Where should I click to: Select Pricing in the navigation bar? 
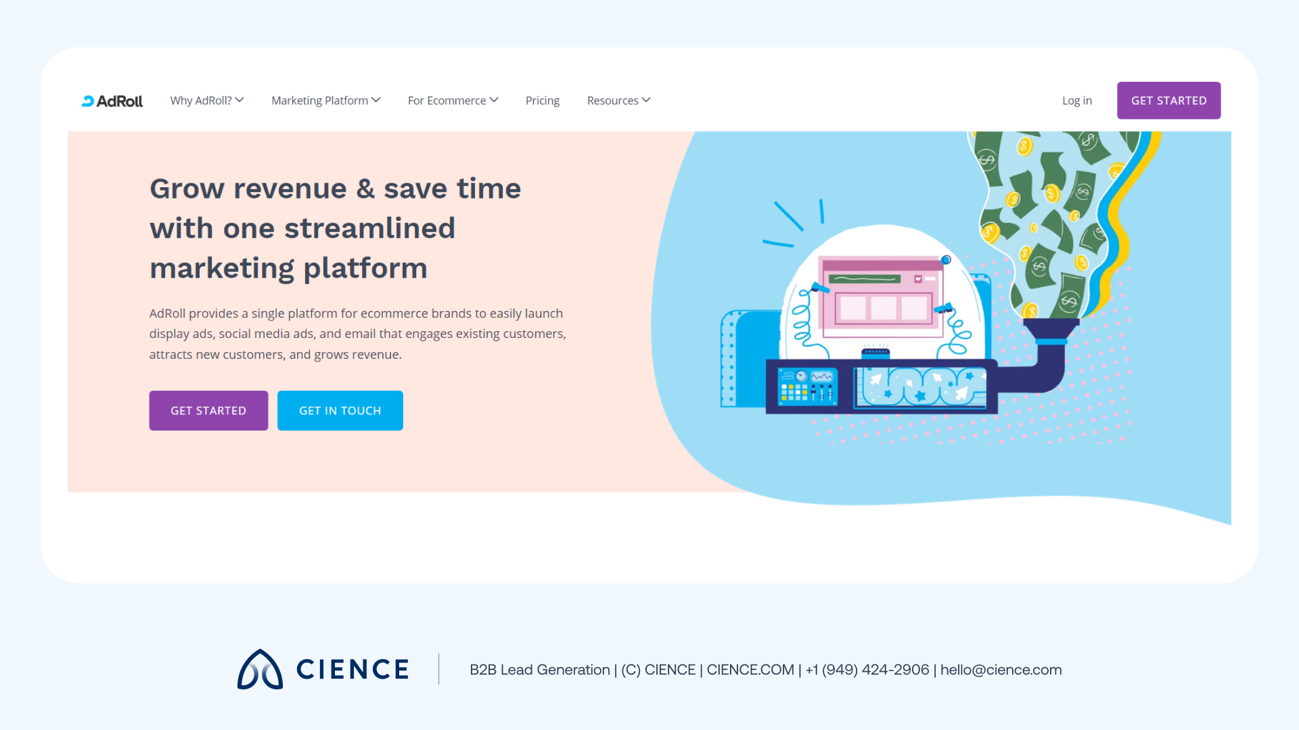542,100
